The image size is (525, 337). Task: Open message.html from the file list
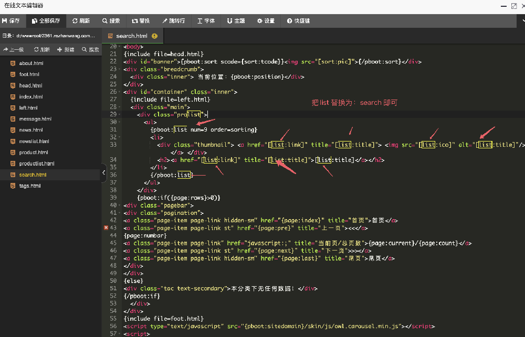[x=35, y=118]
